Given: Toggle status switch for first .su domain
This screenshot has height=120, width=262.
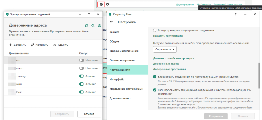Looking at the screenshot, I should (x=81, y=61).
